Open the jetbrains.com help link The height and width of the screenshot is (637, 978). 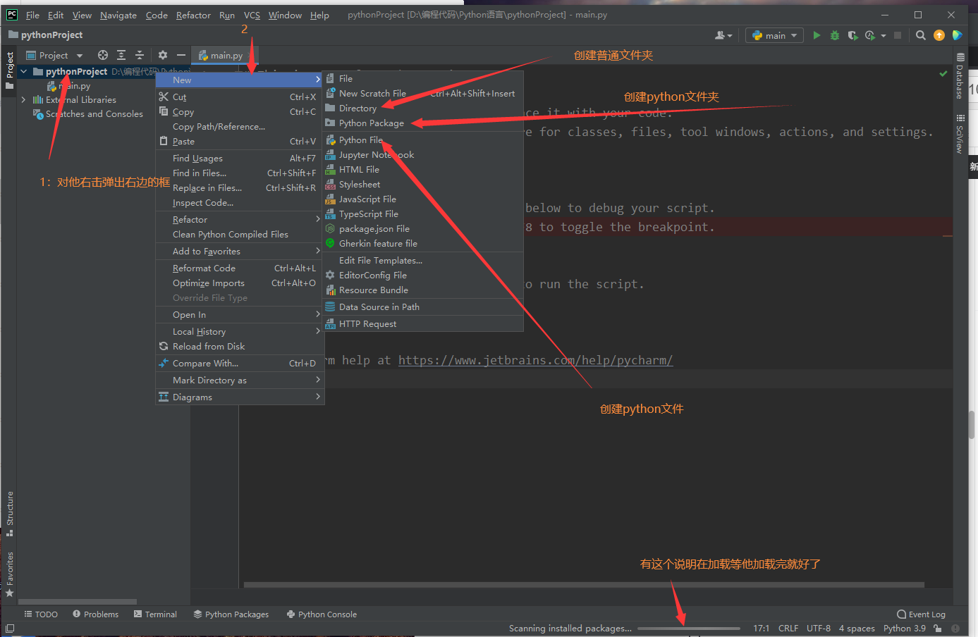click(x=535, y=360)
